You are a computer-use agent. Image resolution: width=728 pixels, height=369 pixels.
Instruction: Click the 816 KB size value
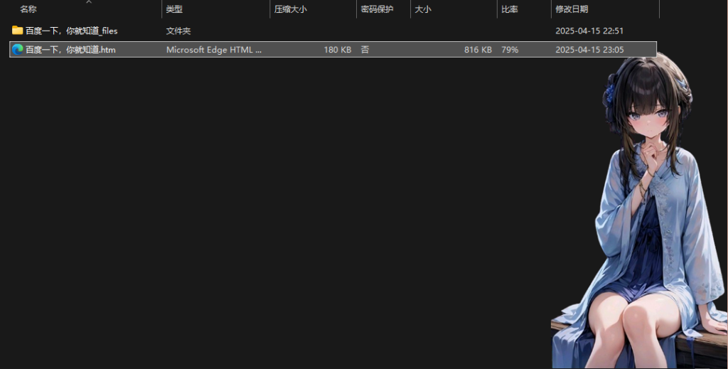tap(478, 50)
